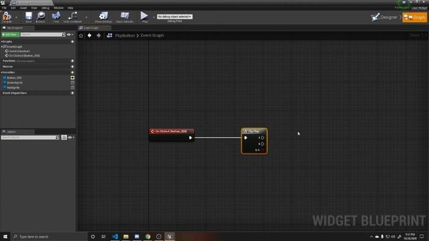Open the Debug menu
Viewport: 429px width, 241px height.
tap(45, 8)
